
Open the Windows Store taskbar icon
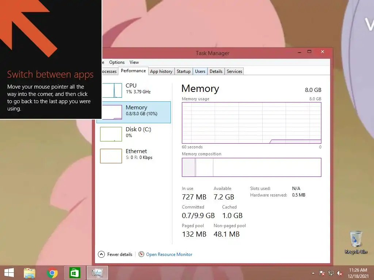click(75, 273)
